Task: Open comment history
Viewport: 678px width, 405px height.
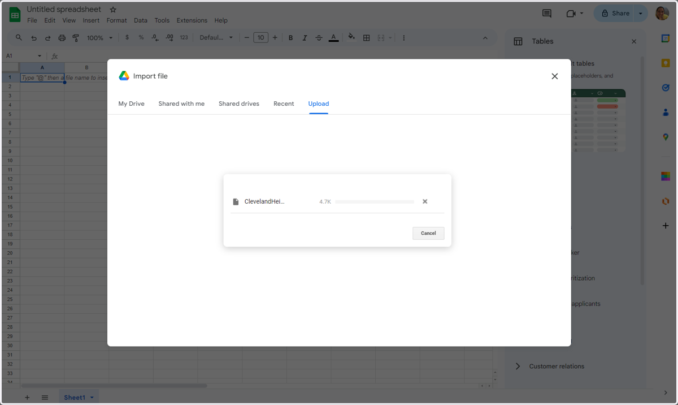Action: [x=546, y=13]
